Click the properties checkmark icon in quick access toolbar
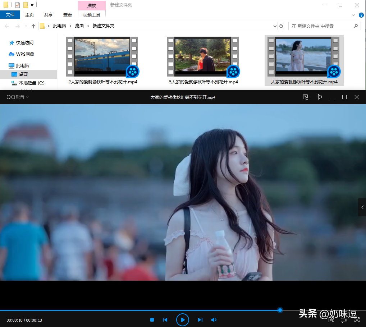The width and height of the screenshot is (366, 327). tap(18, 5)
